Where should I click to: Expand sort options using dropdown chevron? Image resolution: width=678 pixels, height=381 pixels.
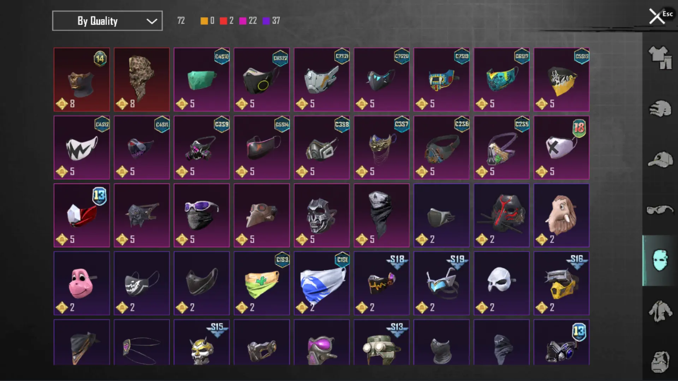pos(152,21)
